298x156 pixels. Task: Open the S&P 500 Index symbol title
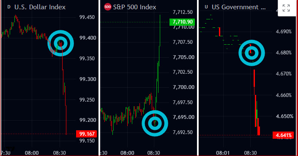pyautogui.click(x=134, y=7)
